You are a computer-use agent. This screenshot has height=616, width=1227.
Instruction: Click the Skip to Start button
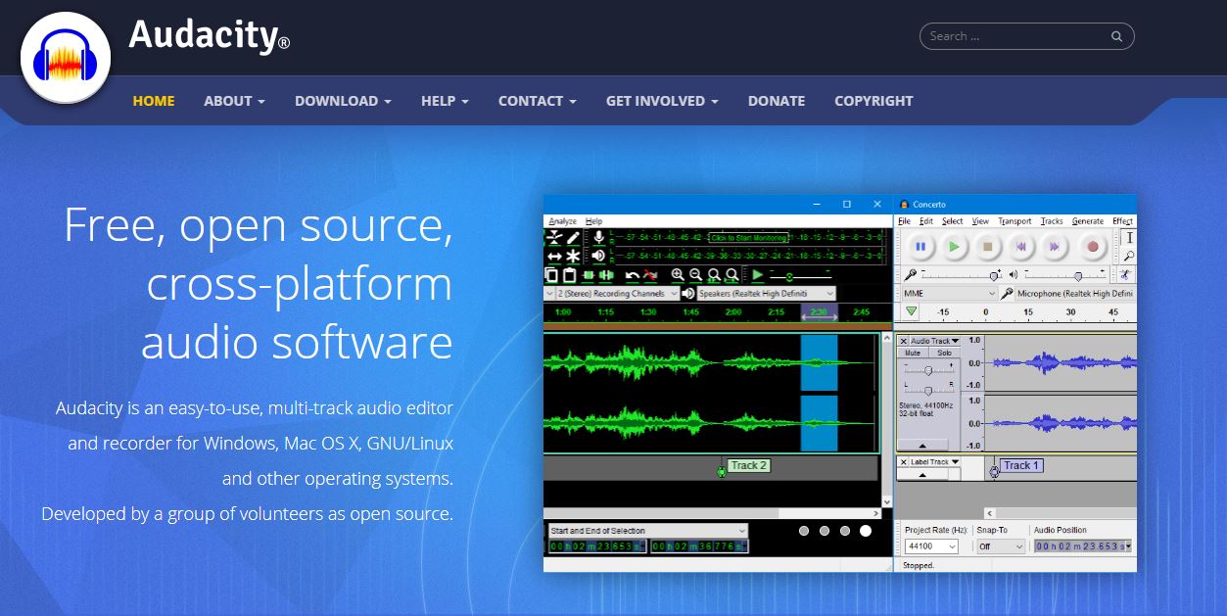pos(1021,247)
